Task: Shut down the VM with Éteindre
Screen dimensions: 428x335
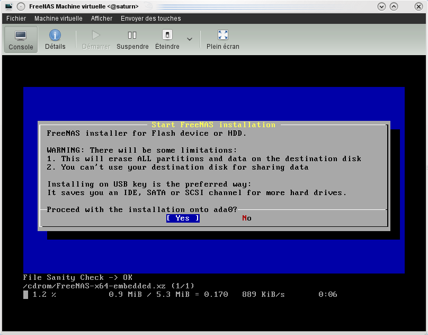Action: (167, 40)
